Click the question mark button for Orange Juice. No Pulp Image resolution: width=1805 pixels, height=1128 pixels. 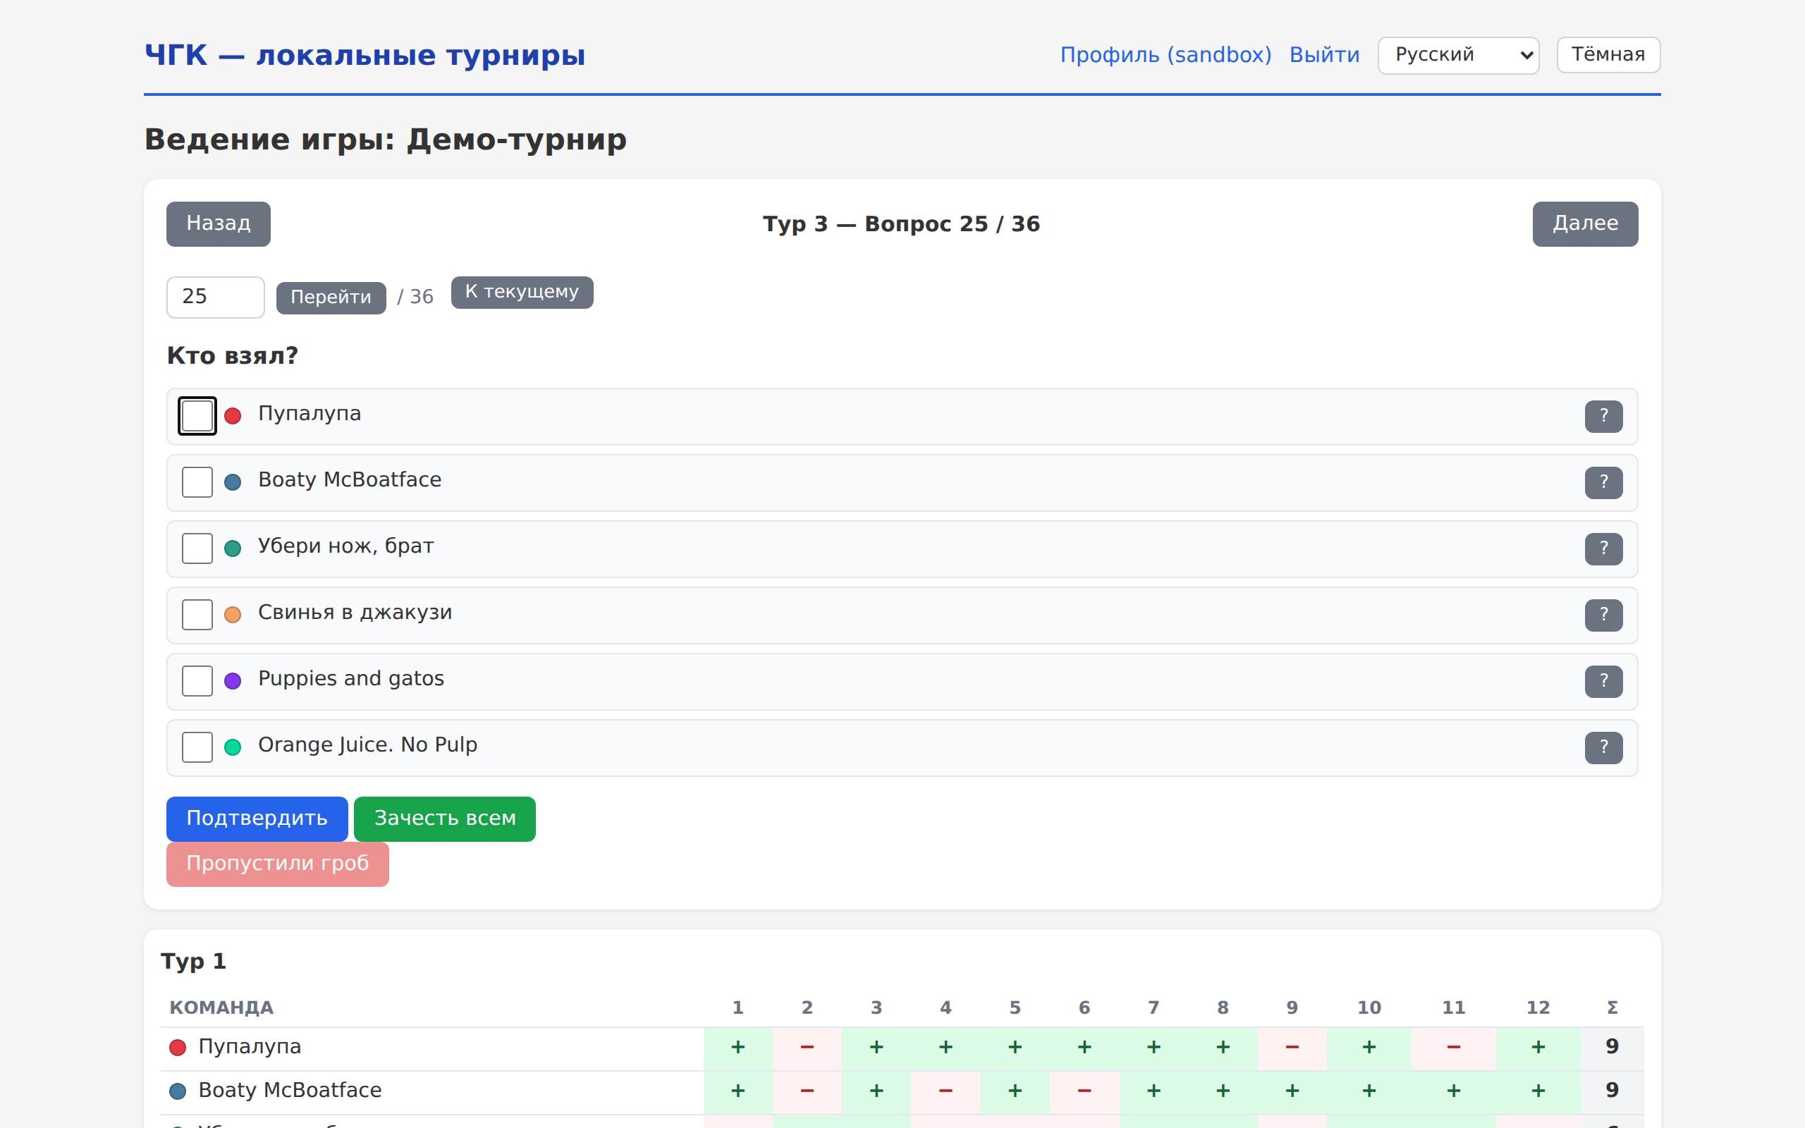tap(1603, 747)
